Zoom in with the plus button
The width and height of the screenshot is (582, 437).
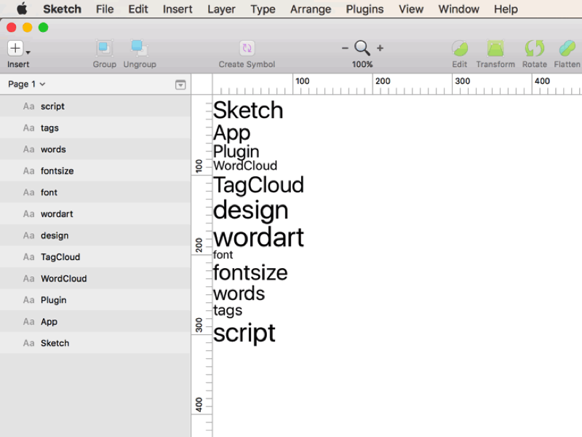pyautogui.click(x=380, y=48)
